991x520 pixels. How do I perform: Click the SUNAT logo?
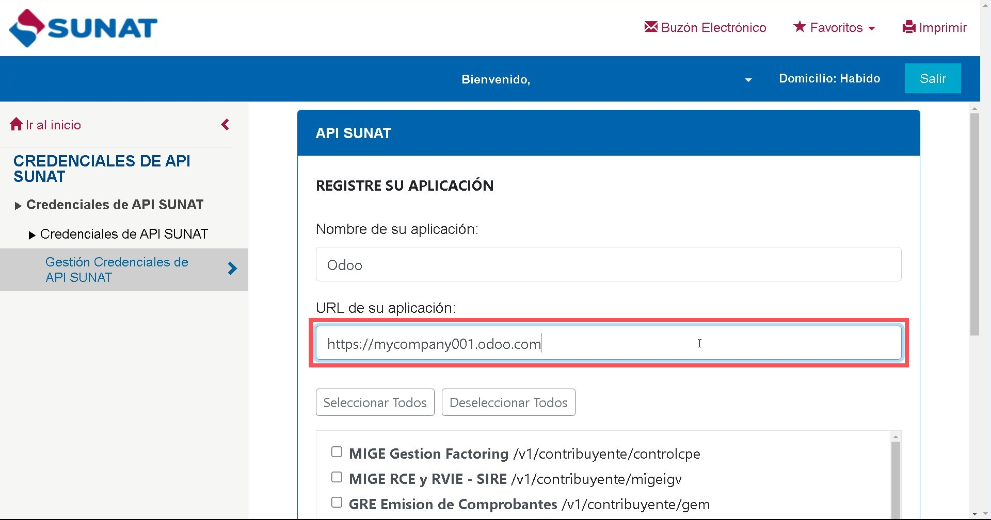pyautogui.click(x=83, y=28)
